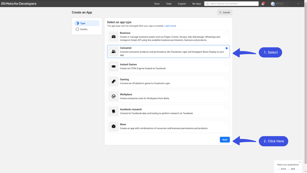Image resolution: width=307 pixels, height=173 pixels.
Task: Rate your experience as Bad
Action: (289, 169)
